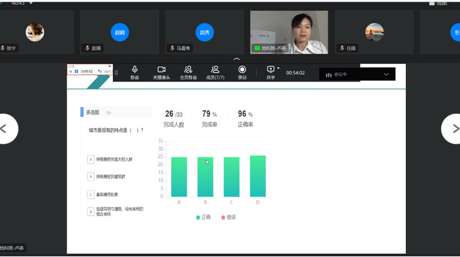
Task: Advance with the timer's next arrow
Action: pyautogui.click(x=70, y=72)
